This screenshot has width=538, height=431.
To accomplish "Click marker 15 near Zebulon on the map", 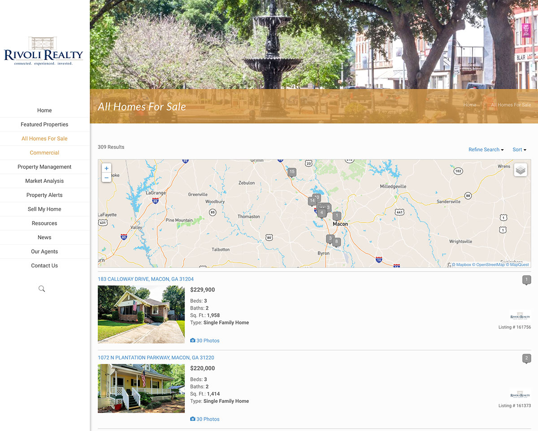I will tap(292, 172).
